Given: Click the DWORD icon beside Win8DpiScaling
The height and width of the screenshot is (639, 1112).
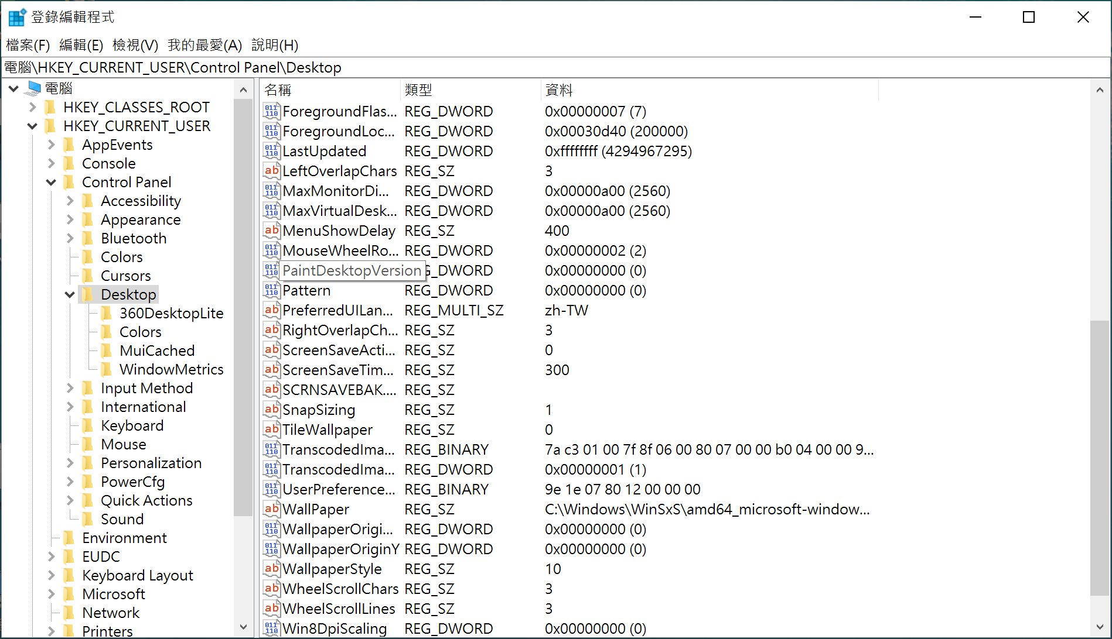Looking at the screenshot, I should pyautogui.click(x=271, y=628).
